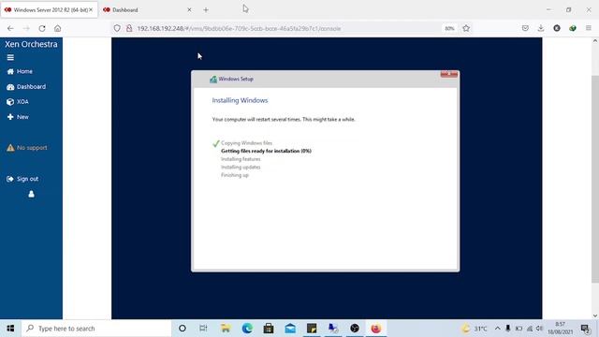Save page to Pocket

[x=525, y=28]
